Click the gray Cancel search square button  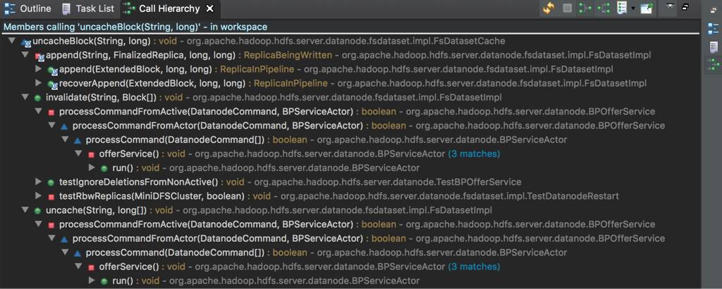click(568, 8)
